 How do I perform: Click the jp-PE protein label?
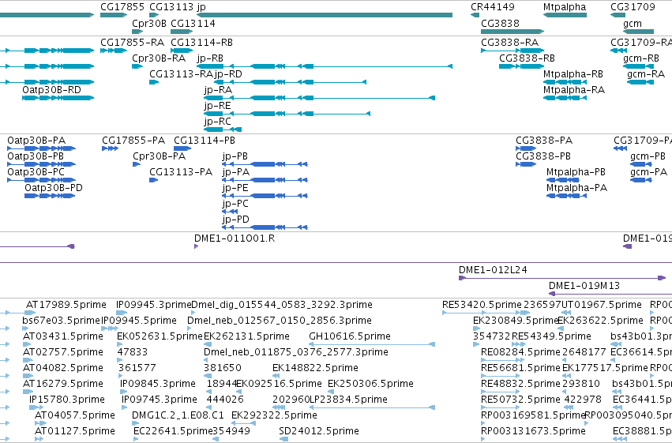coord(235,189)
